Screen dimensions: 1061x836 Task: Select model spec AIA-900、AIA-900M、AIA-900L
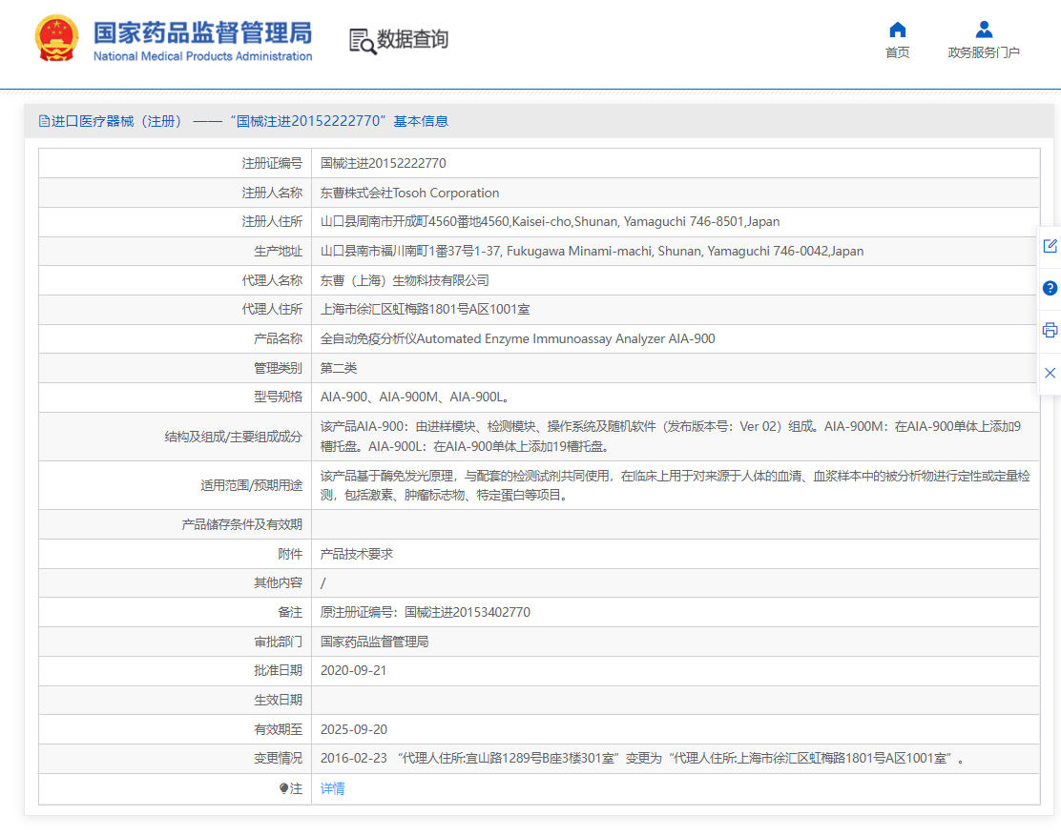point(414,397)
